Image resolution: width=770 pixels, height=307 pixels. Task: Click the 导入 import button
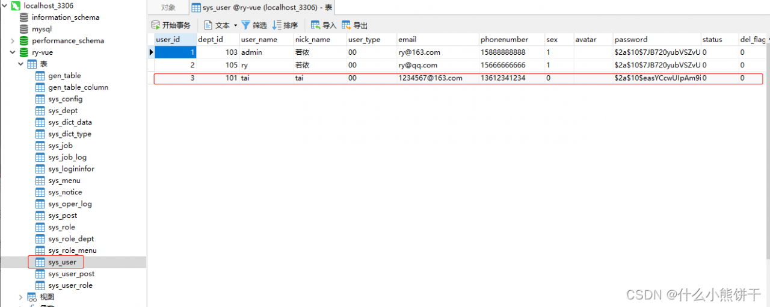click(x=324, y=25)
